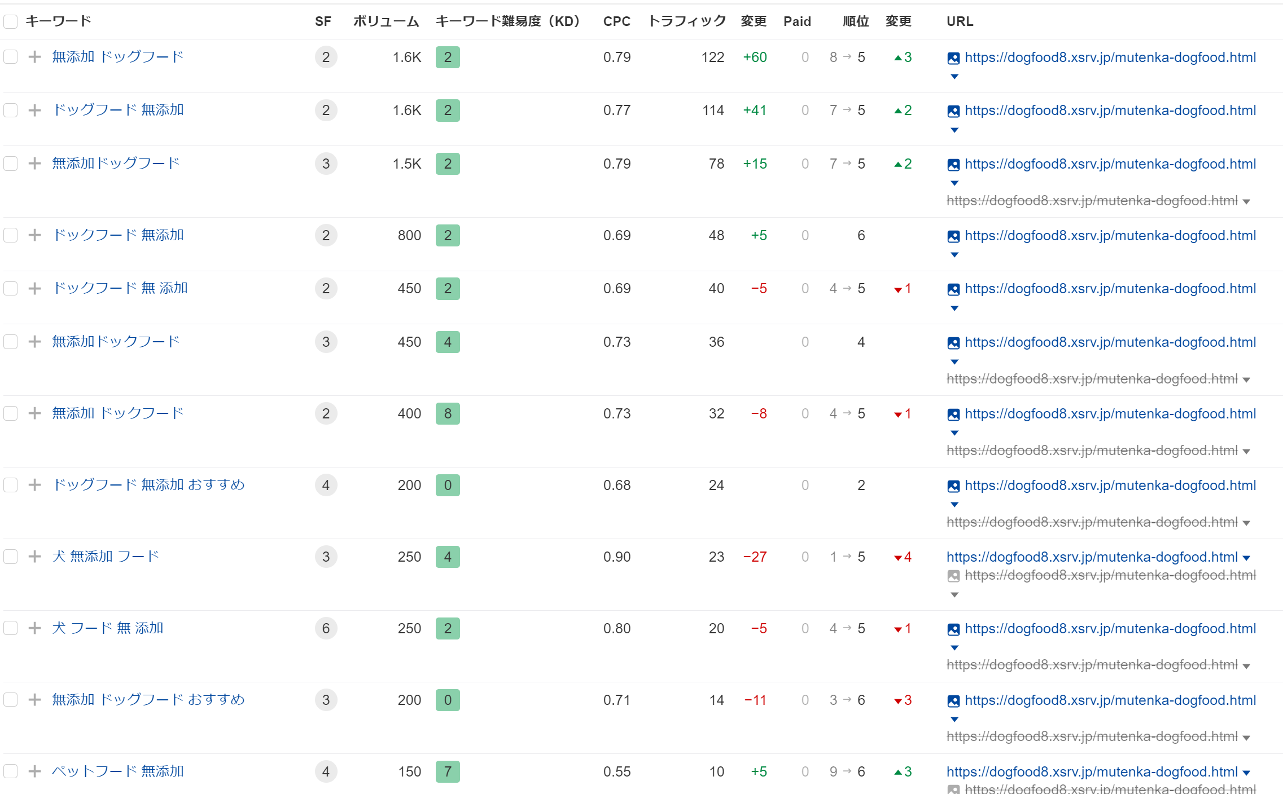
Task: Expand blue dropdown arrow under first row URL
Action: pyautogui.click(x=954, y=77)
